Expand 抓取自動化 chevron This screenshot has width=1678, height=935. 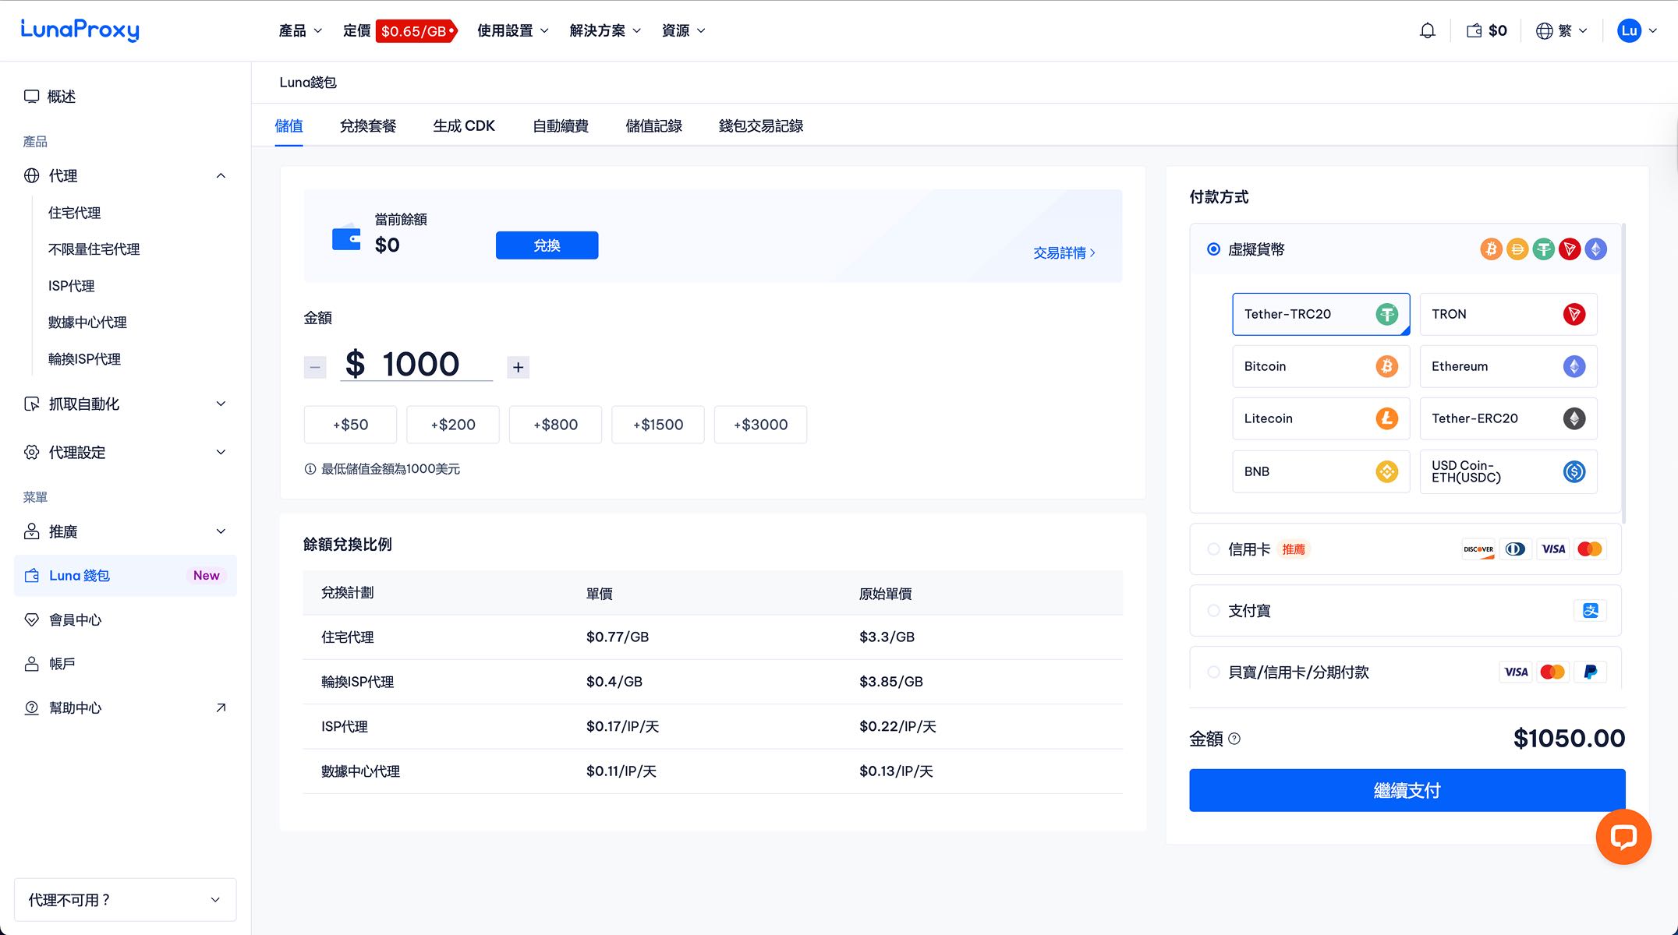point(221,404)
